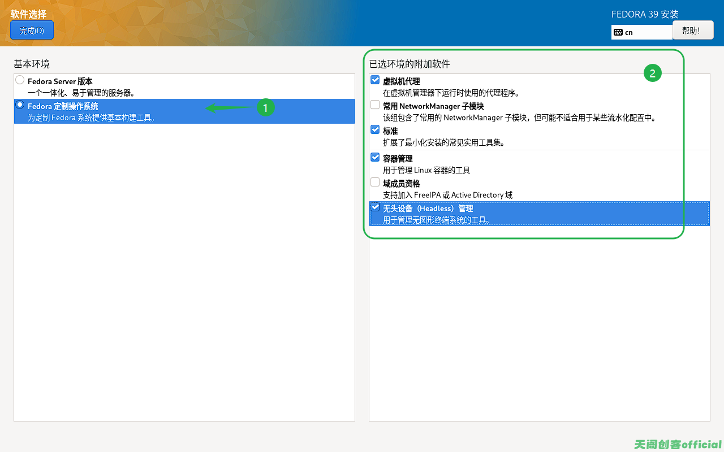Uncheck the 容器管理 checkbox
Screen dimensions: 724x452
point(375,157)
